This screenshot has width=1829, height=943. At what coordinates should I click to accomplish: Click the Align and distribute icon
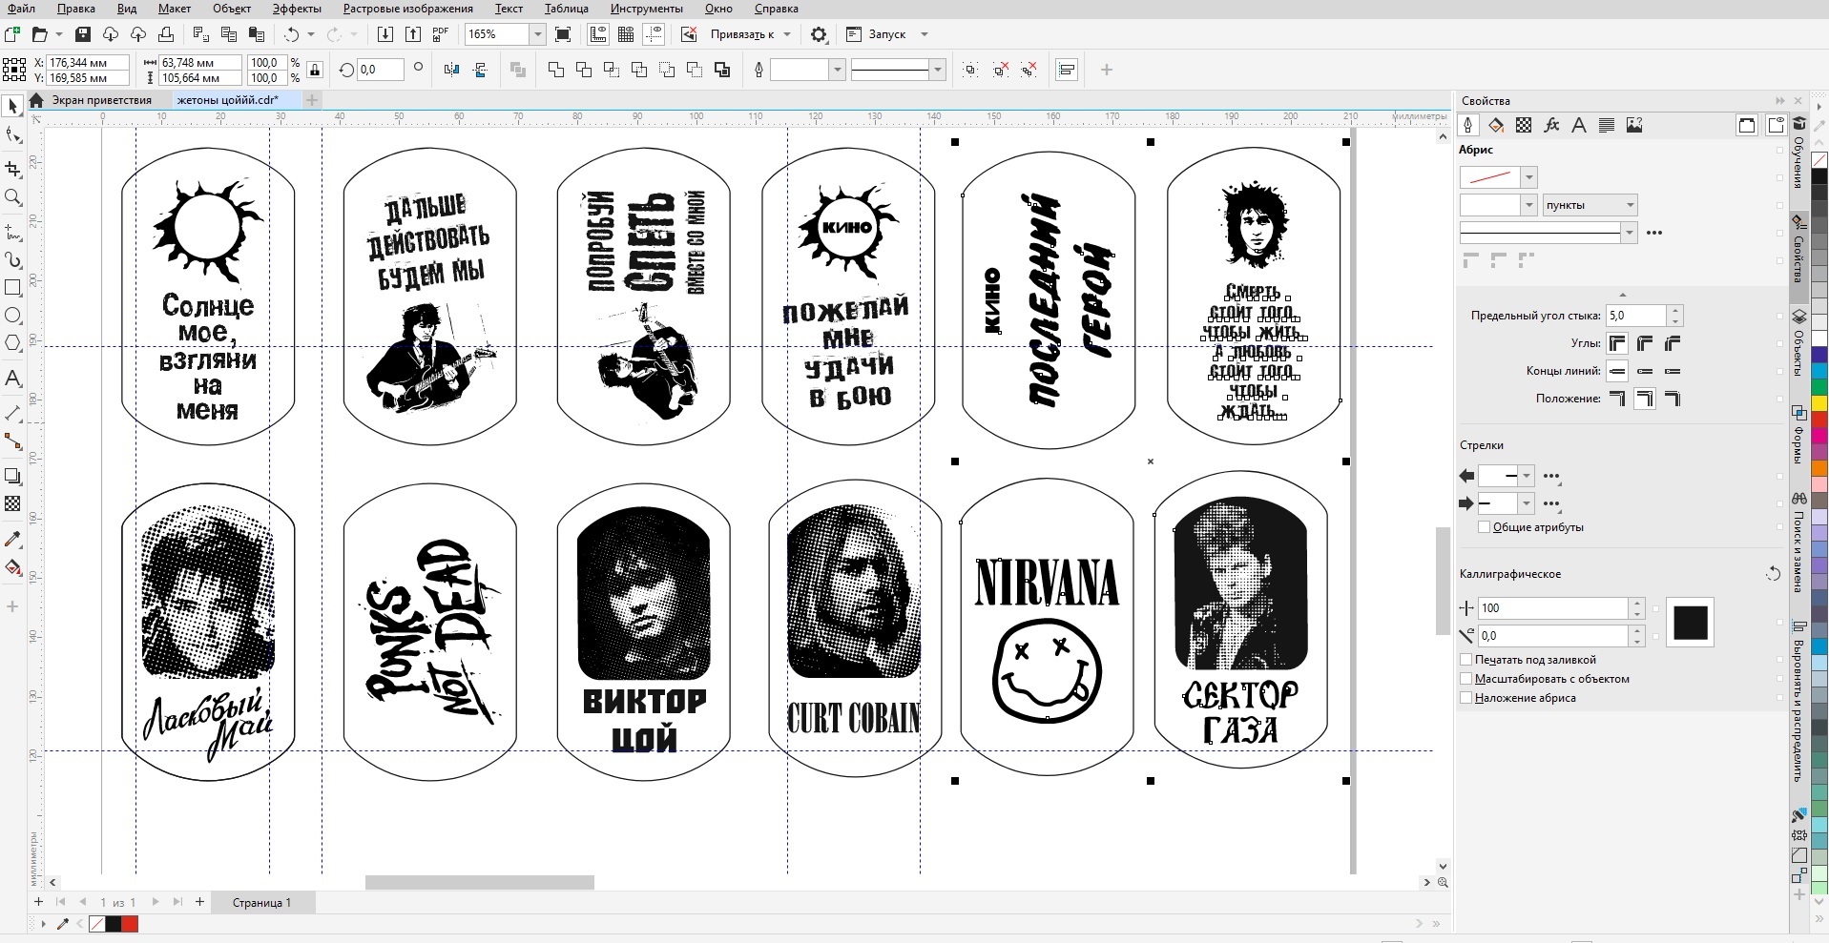click(1067, 70)
